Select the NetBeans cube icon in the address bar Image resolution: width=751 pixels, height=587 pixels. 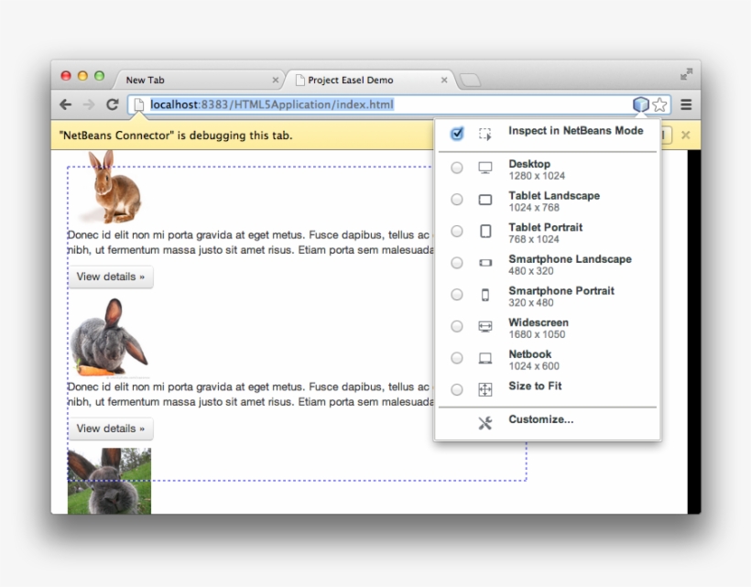pos(639,104)
